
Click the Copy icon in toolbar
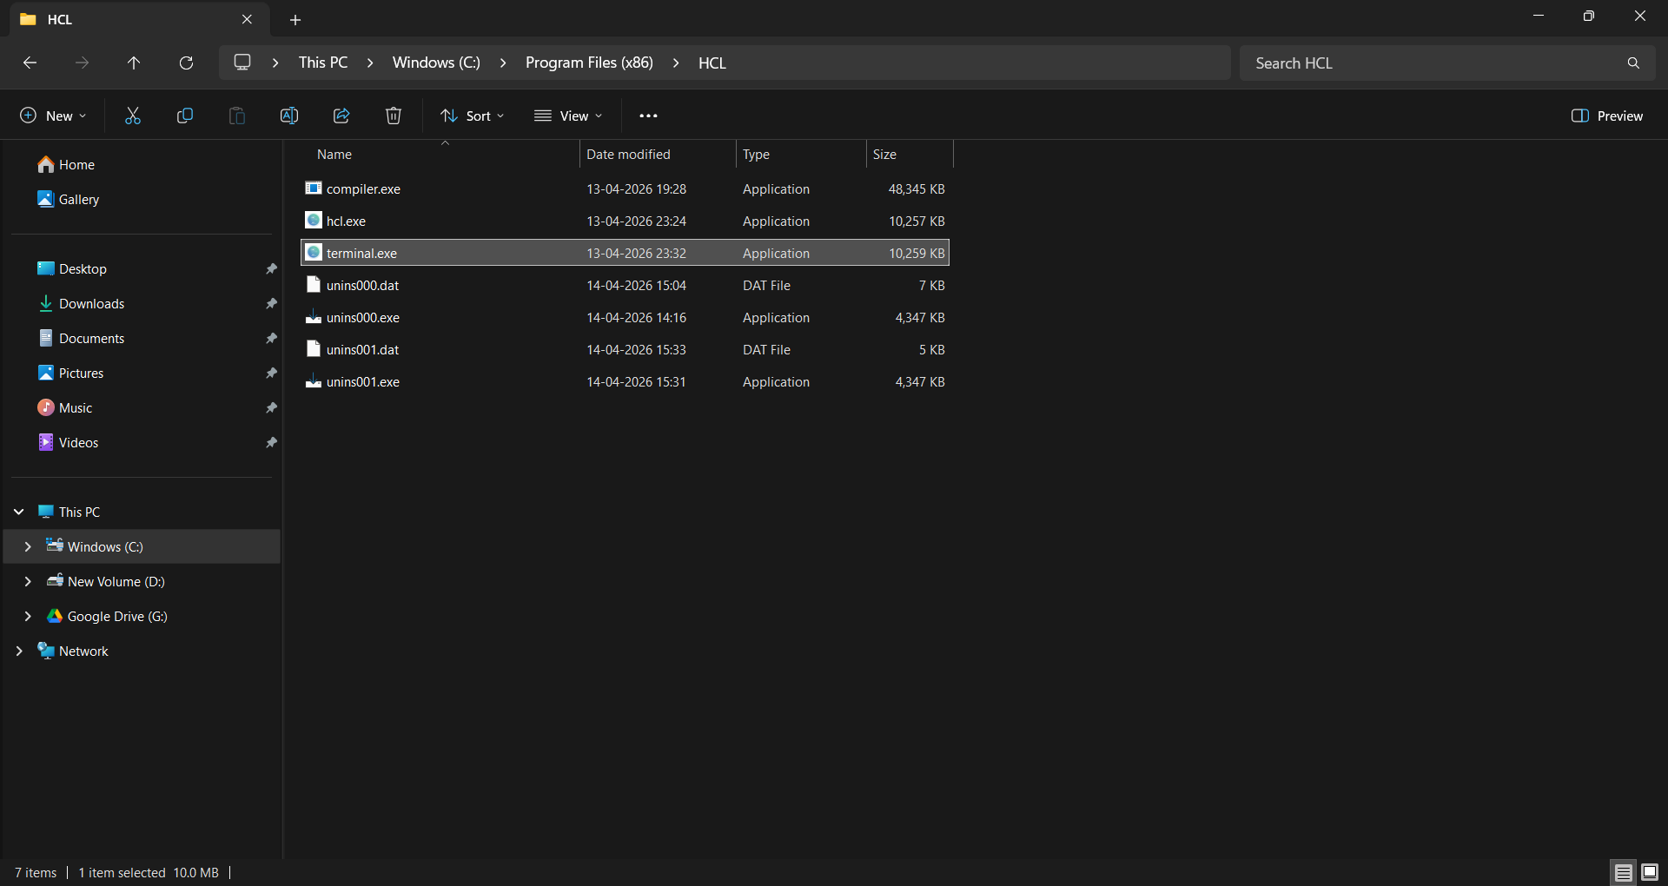(185, 116)
